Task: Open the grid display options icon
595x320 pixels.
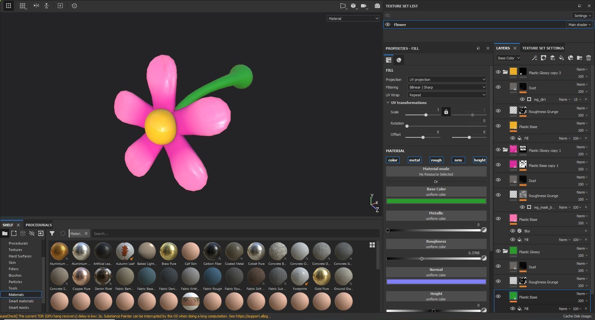Action: click(23, 6)
